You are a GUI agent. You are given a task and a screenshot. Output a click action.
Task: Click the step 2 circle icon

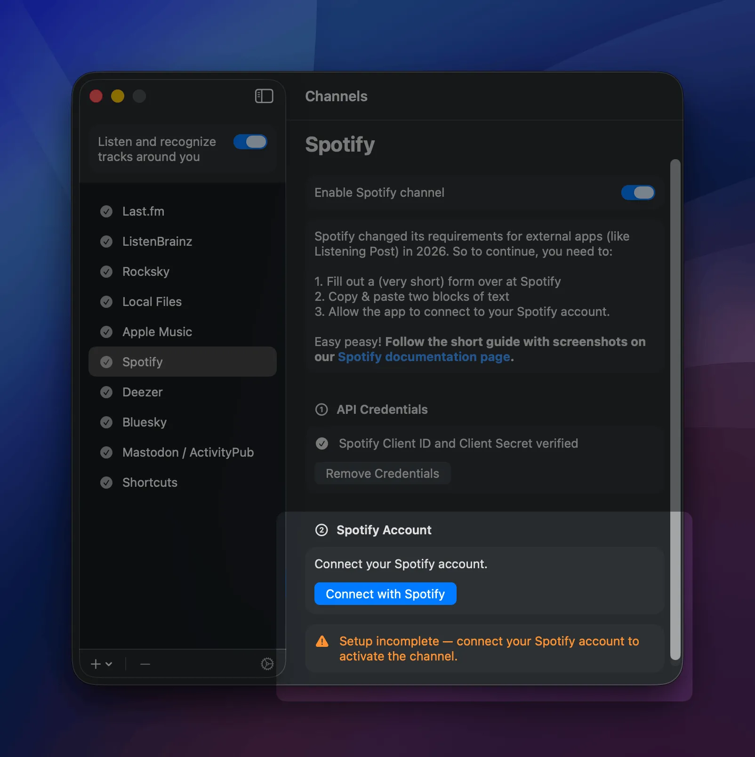(x=321, y=530)
